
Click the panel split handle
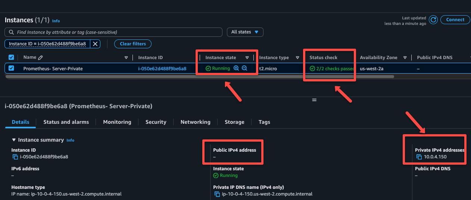tap(314, 100)
